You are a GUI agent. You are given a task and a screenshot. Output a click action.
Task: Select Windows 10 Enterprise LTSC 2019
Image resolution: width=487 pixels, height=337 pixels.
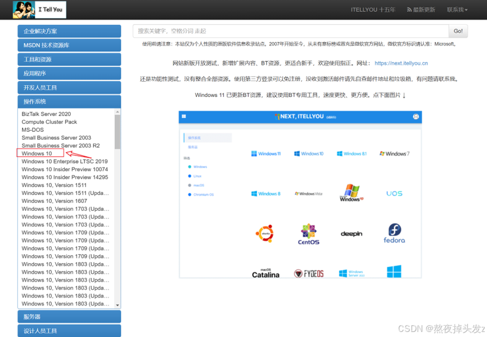65,161
